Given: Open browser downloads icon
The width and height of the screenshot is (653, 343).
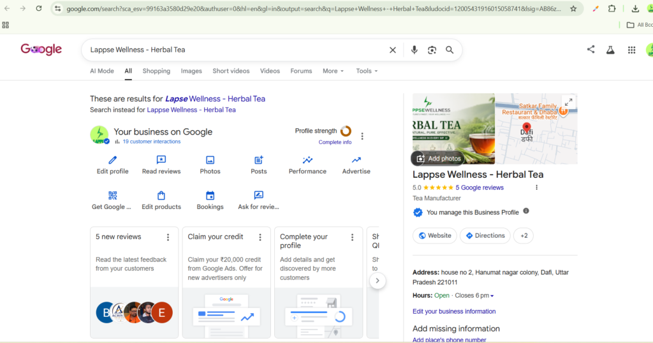Looking at the screenshot, I should [x=635, y=8].
